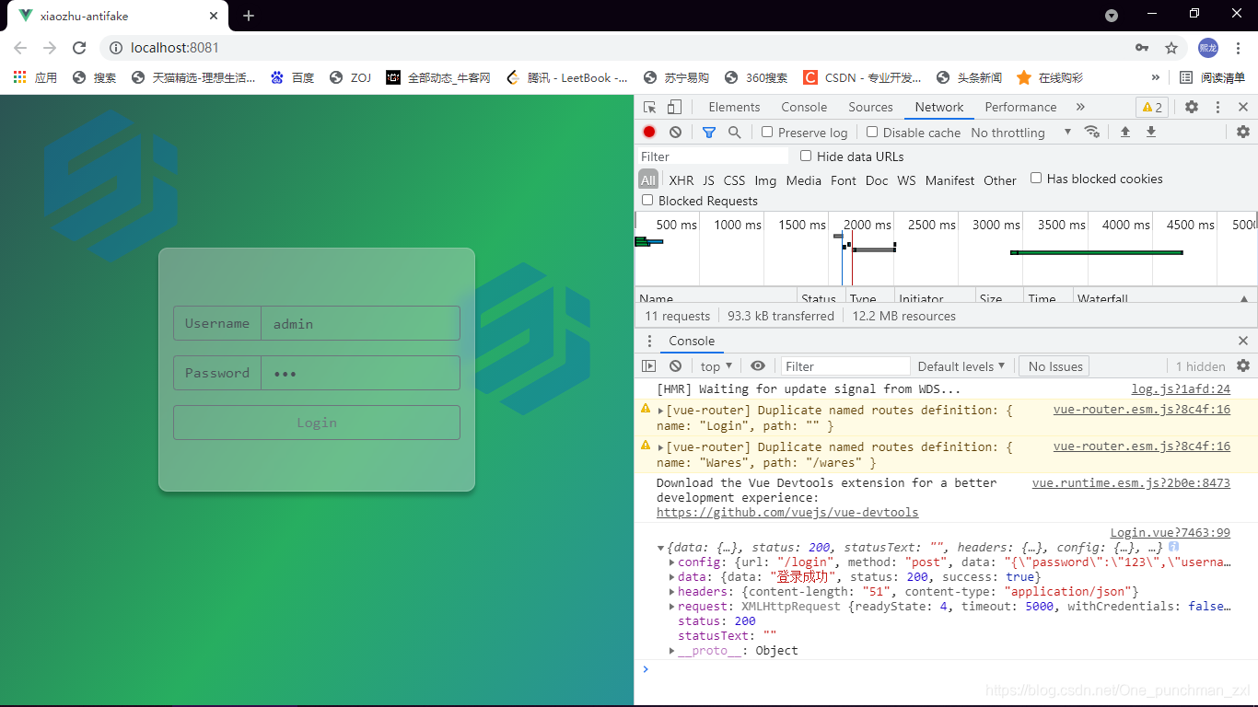Close the DevTools panel

(x=1243, y=107)
